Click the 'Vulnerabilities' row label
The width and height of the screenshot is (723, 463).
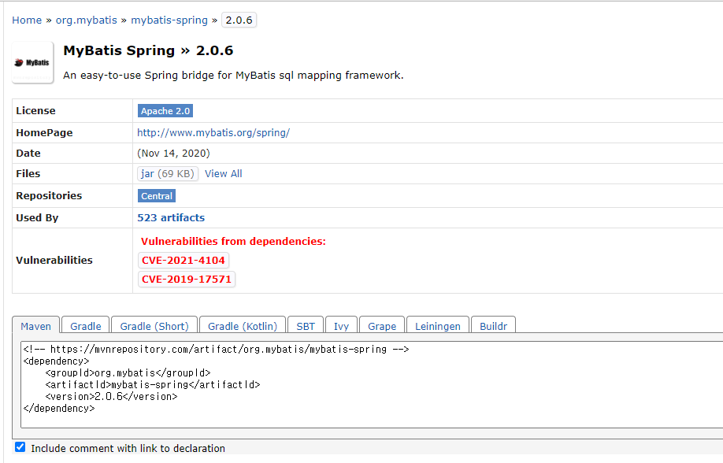tap(54, 260)
